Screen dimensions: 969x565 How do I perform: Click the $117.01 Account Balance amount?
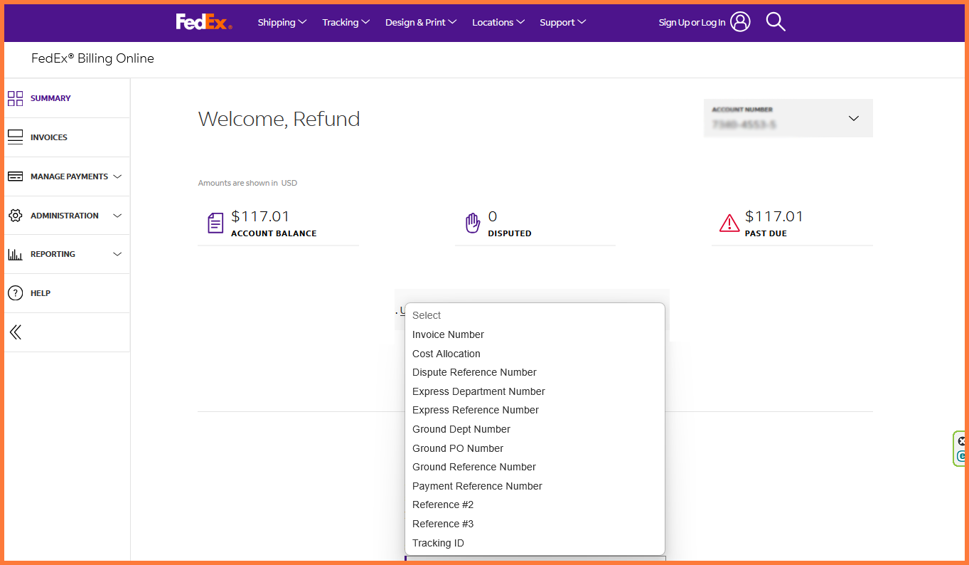pyautogui.click(x=260, y=216)
